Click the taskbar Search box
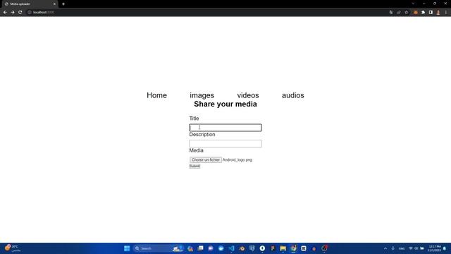Image resolution: width=451 pixels, height=254 pixels. pyautogui.click(x=158, y=248)
